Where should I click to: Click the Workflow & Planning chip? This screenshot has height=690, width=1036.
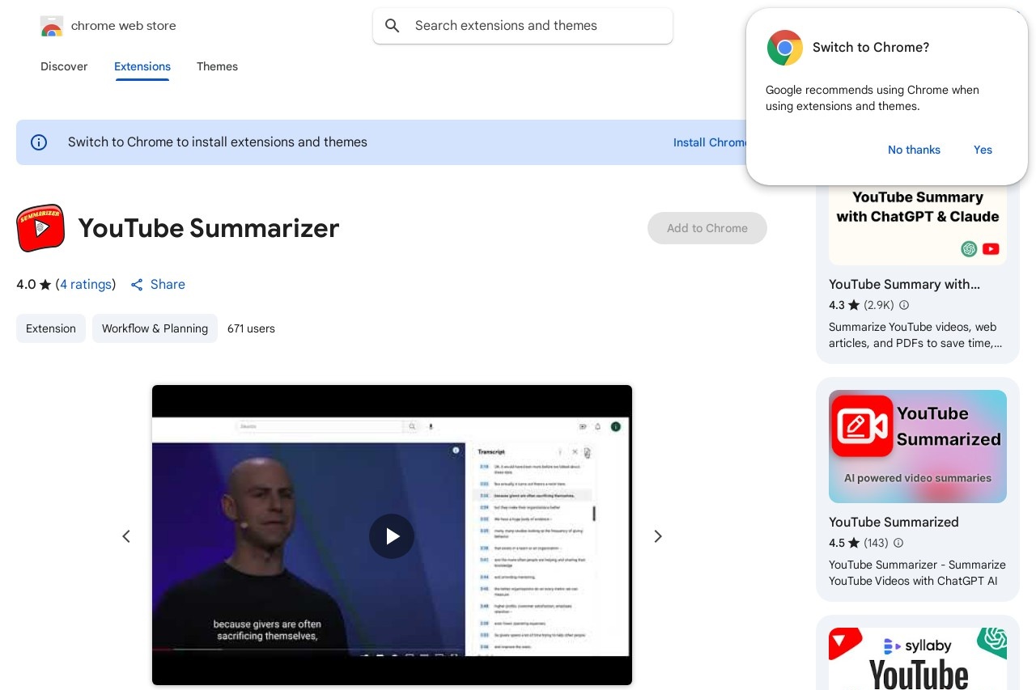[x=155, y=328]
